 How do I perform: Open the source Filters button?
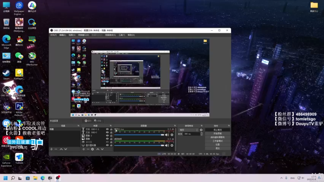[98, 121]
